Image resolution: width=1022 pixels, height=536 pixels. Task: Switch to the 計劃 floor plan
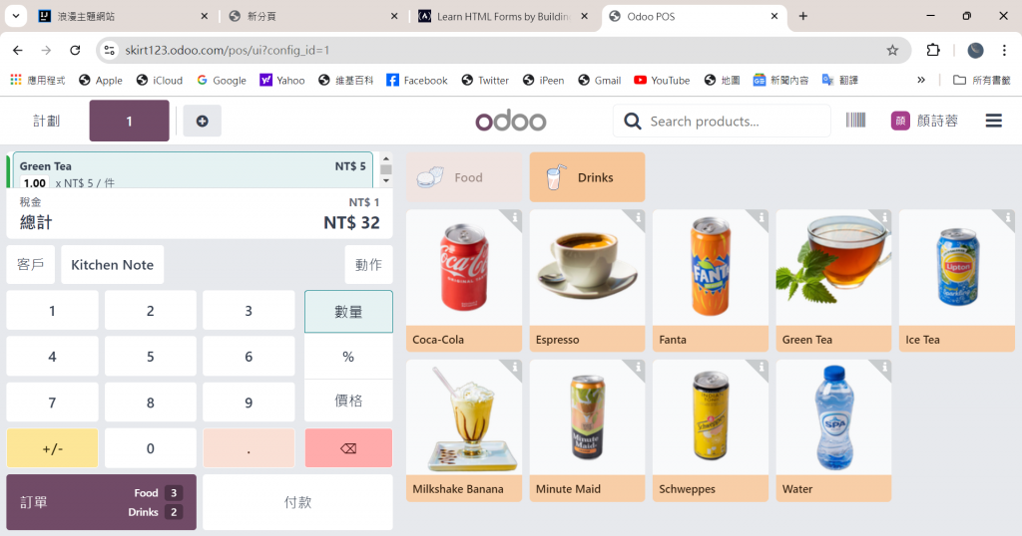point(46,121)
